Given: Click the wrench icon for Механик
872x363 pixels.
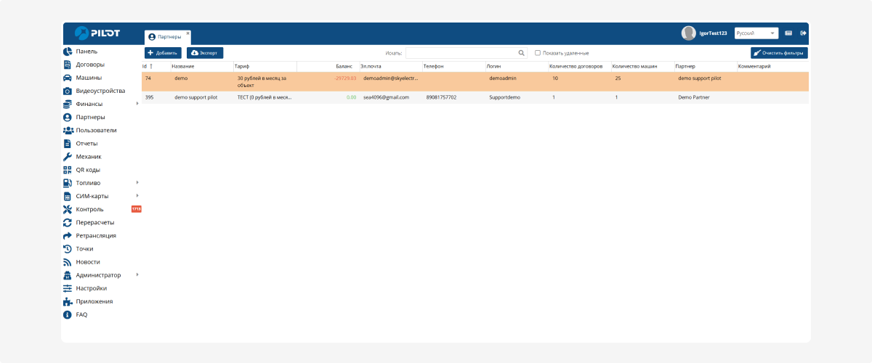Looking at the screenshot, I should pos(67,157).
